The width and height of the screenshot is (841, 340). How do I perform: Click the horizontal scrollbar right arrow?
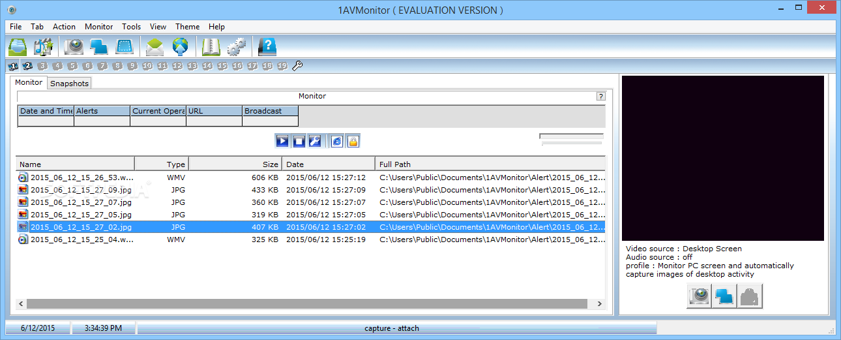click(600, 303)
